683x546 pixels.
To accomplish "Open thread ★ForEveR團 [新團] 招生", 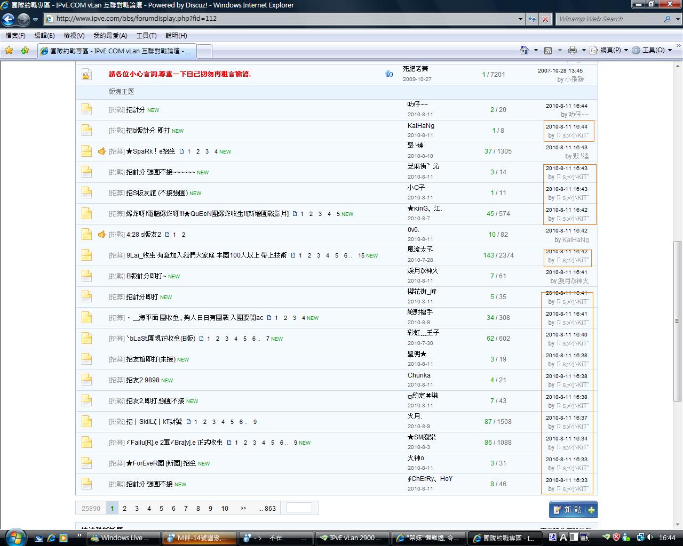I will pos(161,463).
